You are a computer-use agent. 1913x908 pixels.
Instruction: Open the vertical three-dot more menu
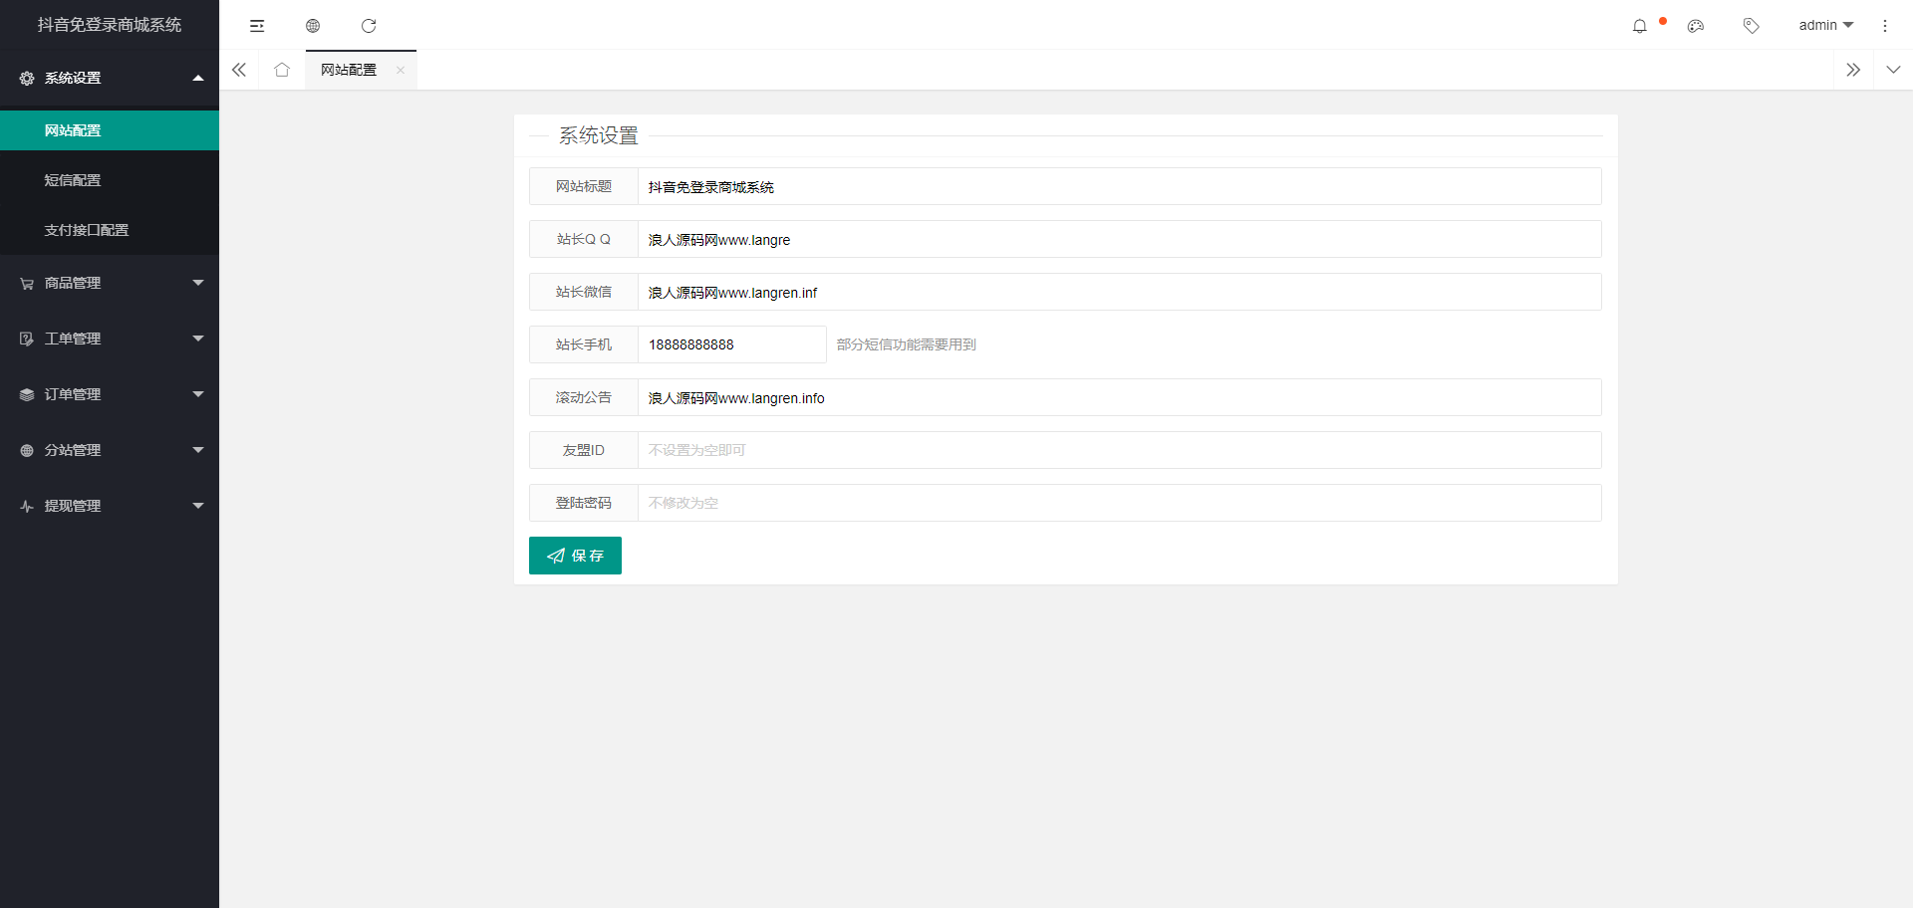point(1885,26)
